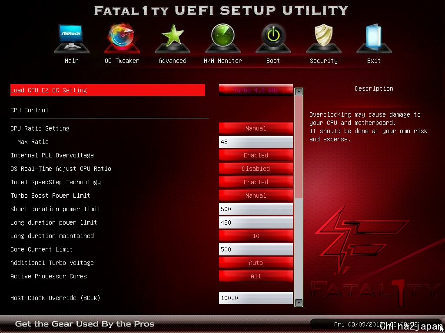Screen dimensions: 445x333
Task: Edit the Max Ratio value field
Action: [256, 142]
